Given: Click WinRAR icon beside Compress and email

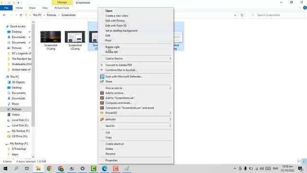Looking at the screenshot, I should [102, 103].
